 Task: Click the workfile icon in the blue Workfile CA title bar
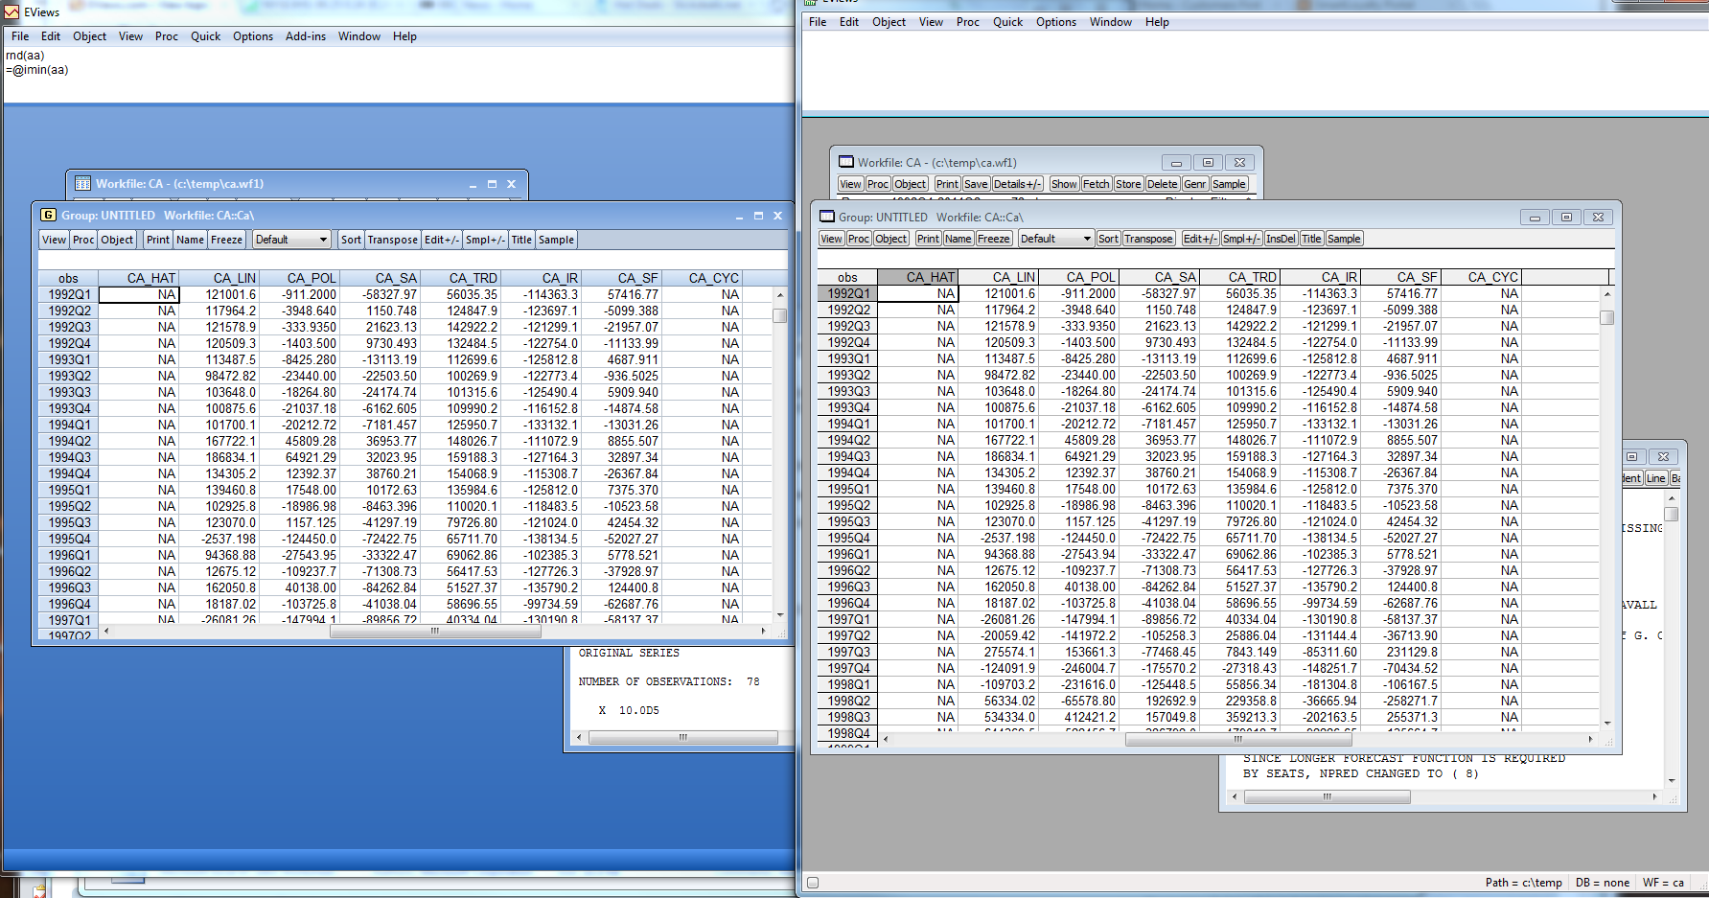[82, 184]
